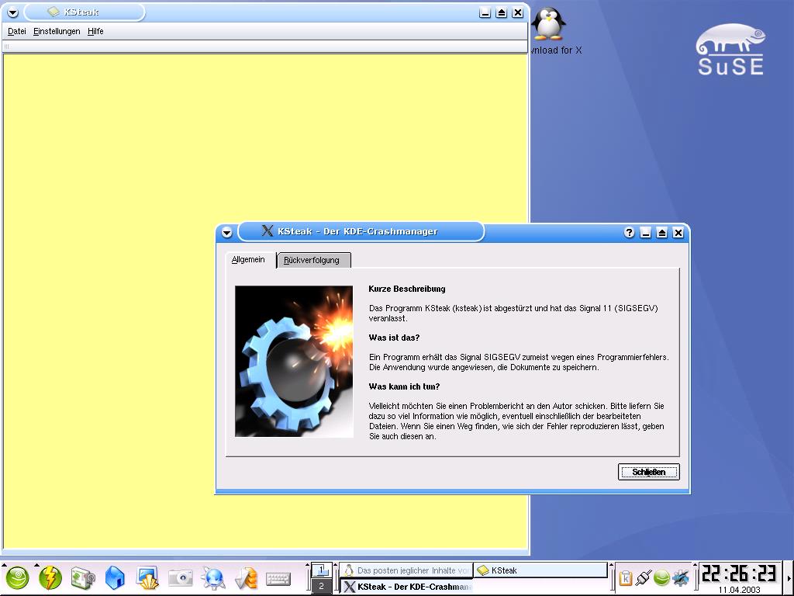Launch the picture-with-shell icon in panel

(x=147, y=578)
